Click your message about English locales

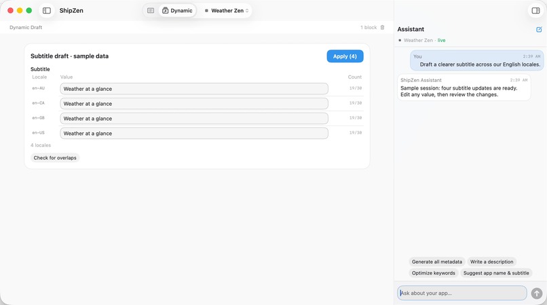click(477, 60)
